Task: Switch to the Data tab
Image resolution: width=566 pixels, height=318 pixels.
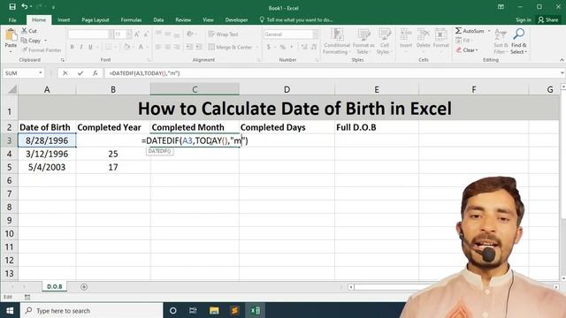Action: (158, 19)
